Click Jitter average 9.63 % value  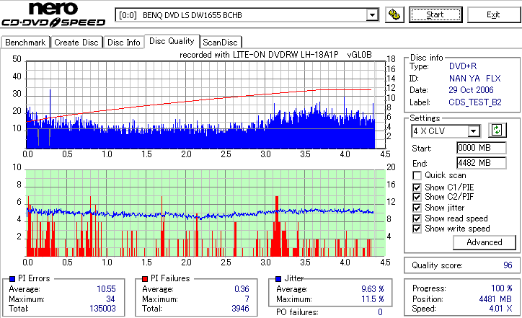pyautogui.click(x=373, y=289)
